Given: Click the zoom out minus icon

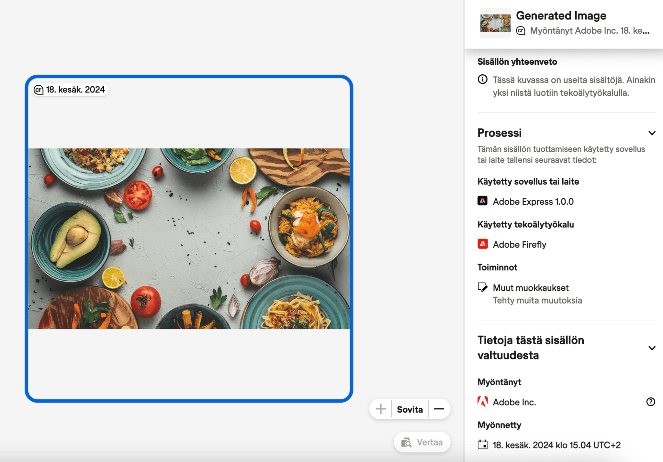Looking at the screenshot, I should tap(439, 409).
